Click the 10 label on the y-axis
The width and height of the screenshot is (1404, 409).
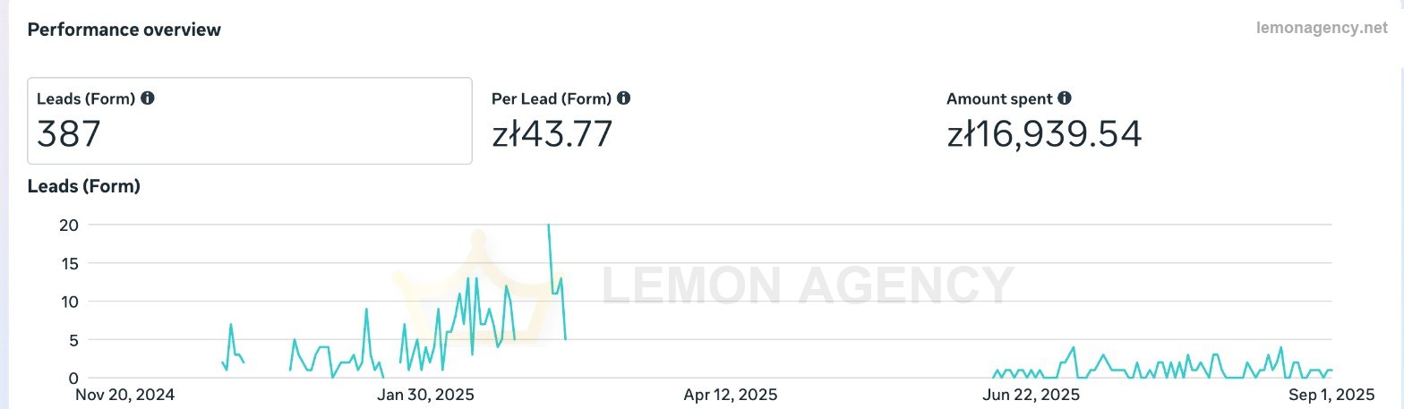coord(70,302)
